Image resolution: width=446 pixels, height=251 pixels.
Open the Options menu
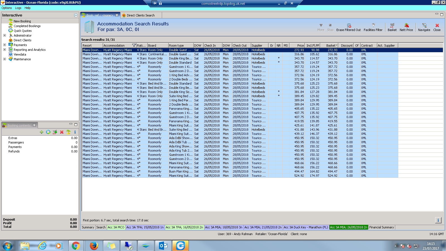tap(7, 8)
